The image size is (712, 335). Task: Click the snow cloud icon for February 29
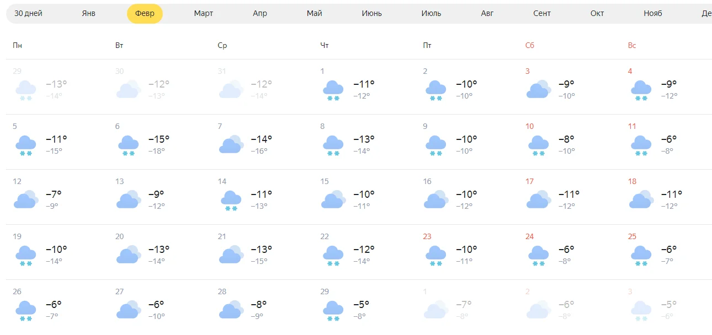[x=333, y=310]
